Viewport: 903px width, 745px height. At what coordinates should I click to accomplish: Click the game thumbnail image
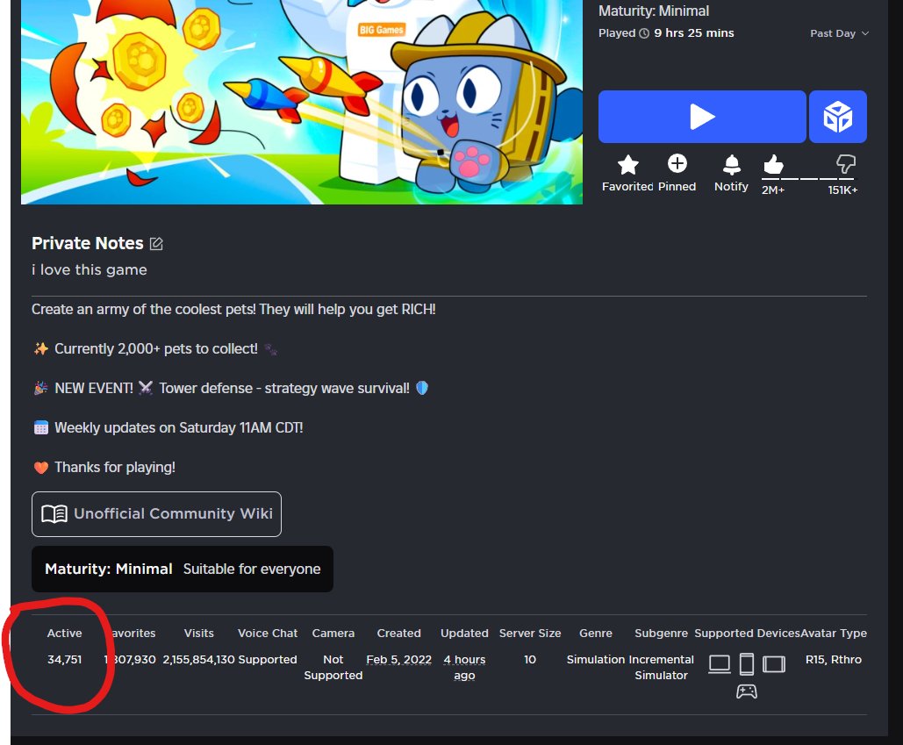pos(302,102)
